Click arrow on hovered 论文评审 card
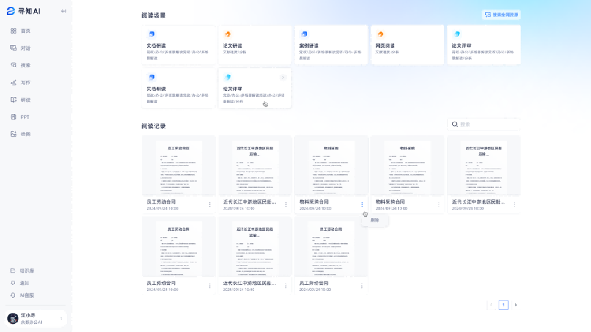 (x=283, y=77)
